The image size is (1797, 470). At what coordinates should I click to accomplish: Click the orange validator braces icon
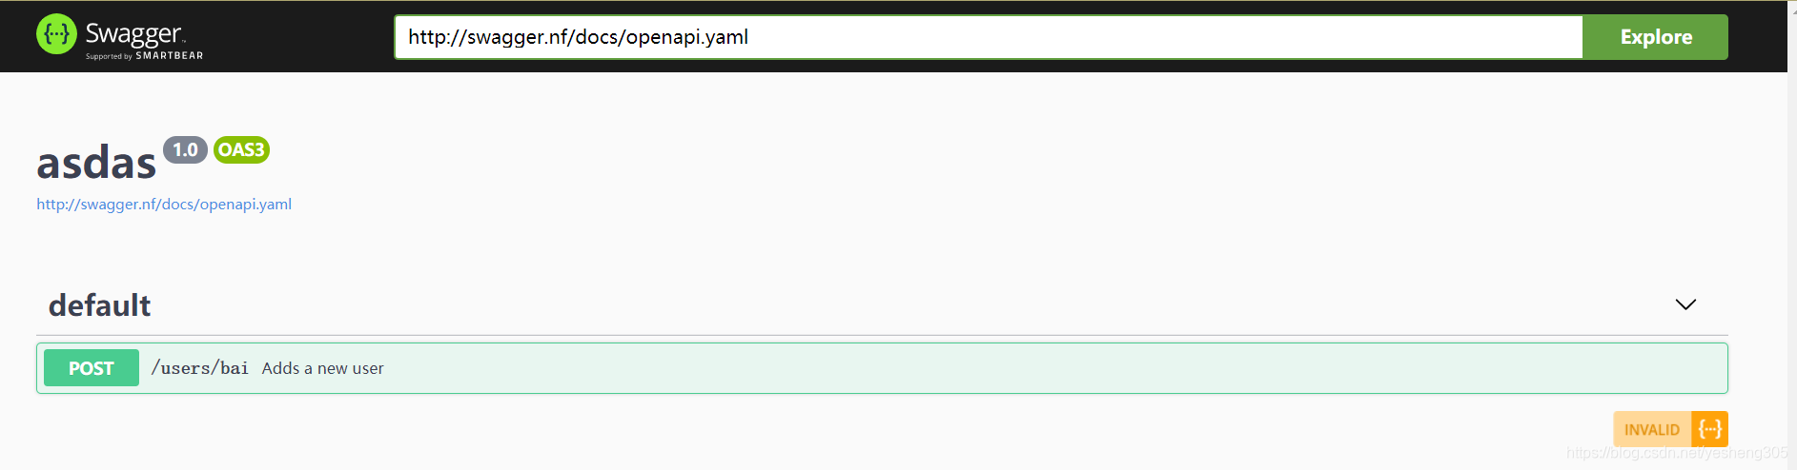[x=1710, y=429]
